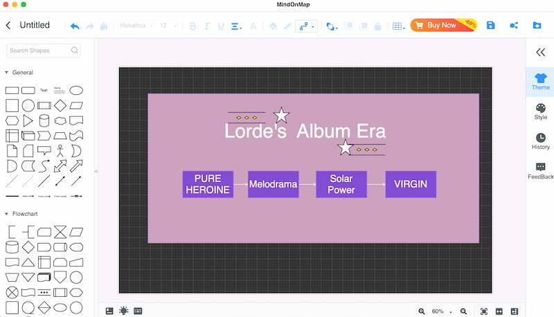
Task: Open the connector style dropdown
Action: pos(306,26)
